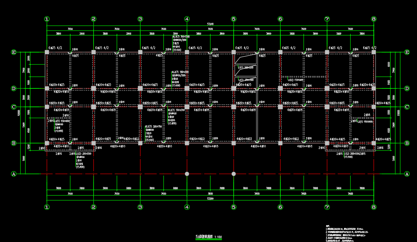This screenshot has width=417, height=242.
Task: Click the square column at axes C and 6
Action: (280, 107)
